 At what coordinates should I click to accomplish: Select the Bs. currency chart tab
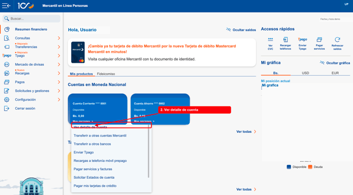point(276,73)
